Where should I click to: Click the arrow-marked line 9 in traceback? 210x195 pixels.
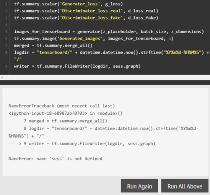82,144
